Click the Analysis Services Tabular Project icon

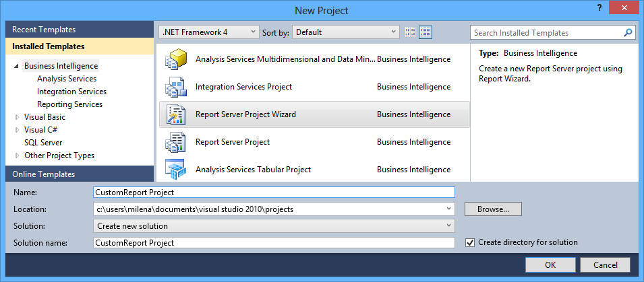[175, 170]
